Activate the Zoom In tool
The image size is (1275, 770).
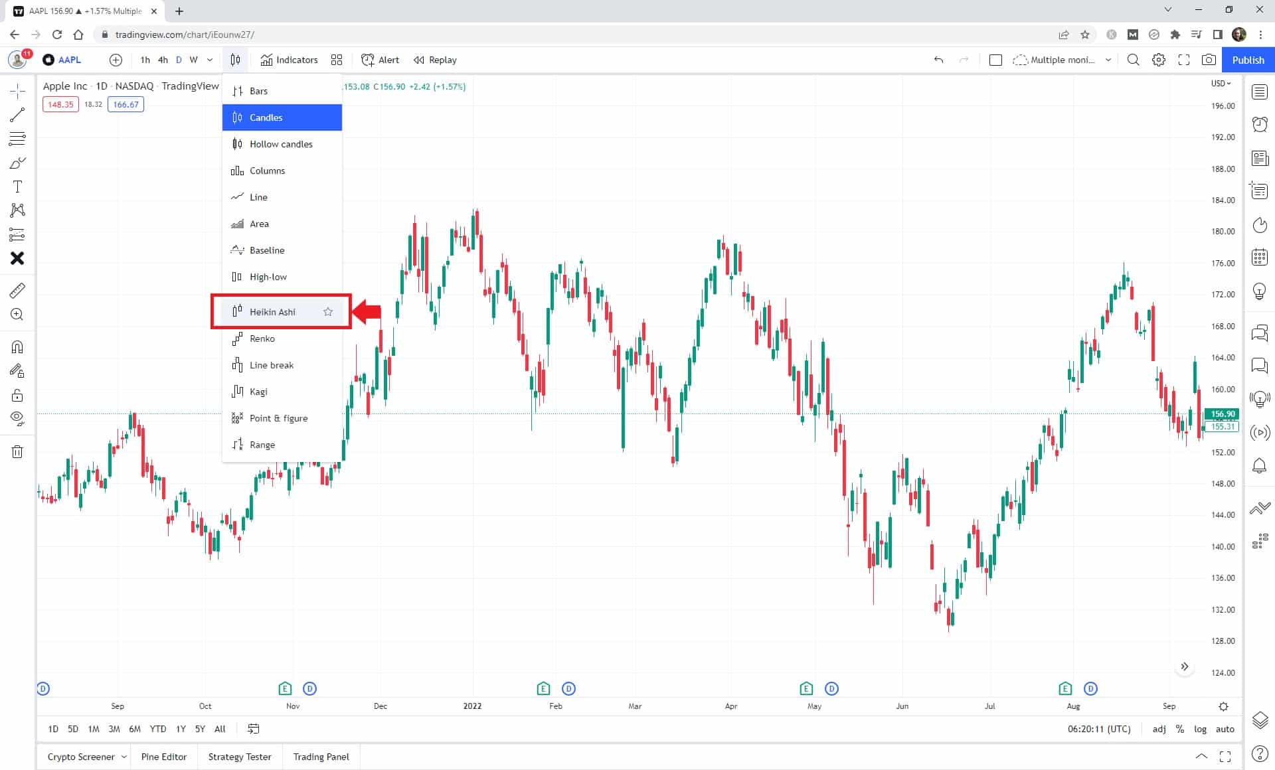[17, 314]
